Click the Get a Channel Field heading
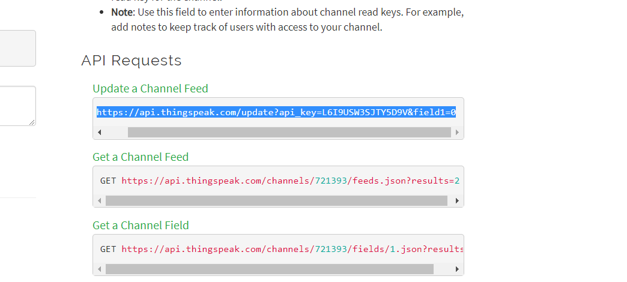627x282 pixels. [141, 225]
